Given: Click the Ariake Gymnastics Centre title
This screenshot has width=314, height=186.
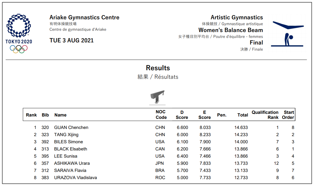Looking at the screenshot, I should coord(84,18).
